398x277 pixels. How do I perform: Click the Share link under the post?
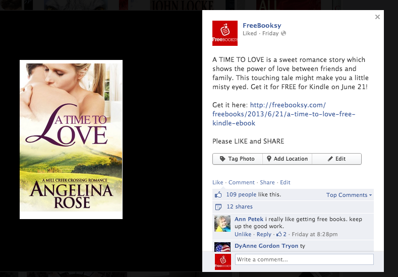267,182
